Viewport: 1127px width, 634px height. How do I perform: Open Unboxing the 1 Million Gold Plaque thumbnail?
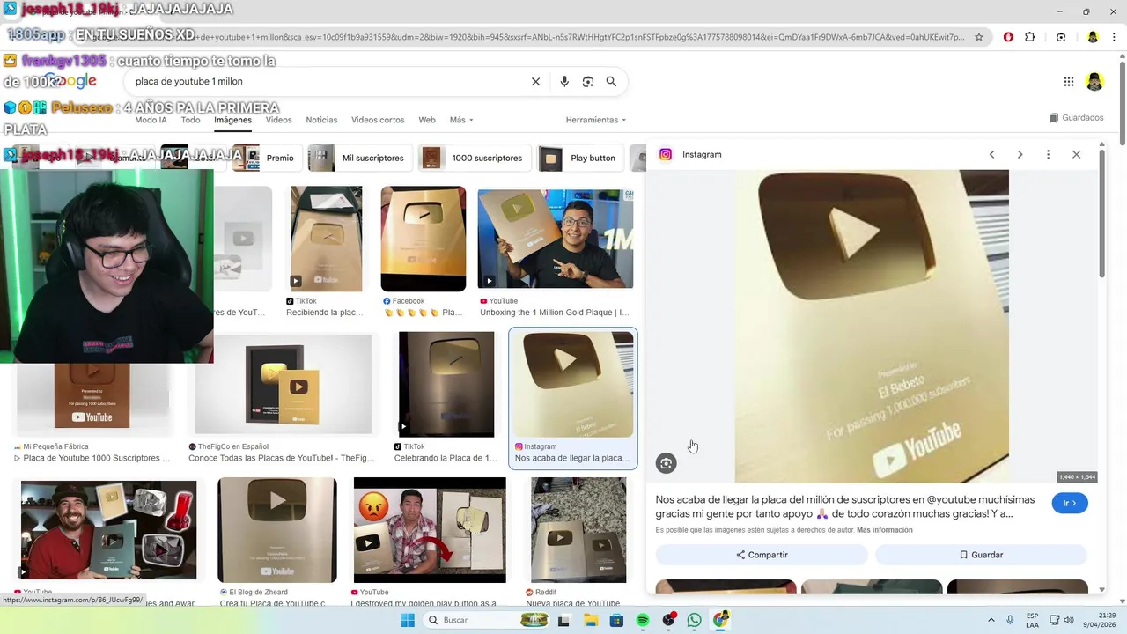tap(556, 239)
